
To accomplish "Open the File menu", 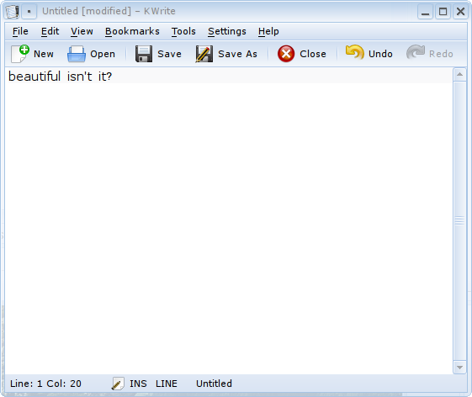I will [20, 31].
